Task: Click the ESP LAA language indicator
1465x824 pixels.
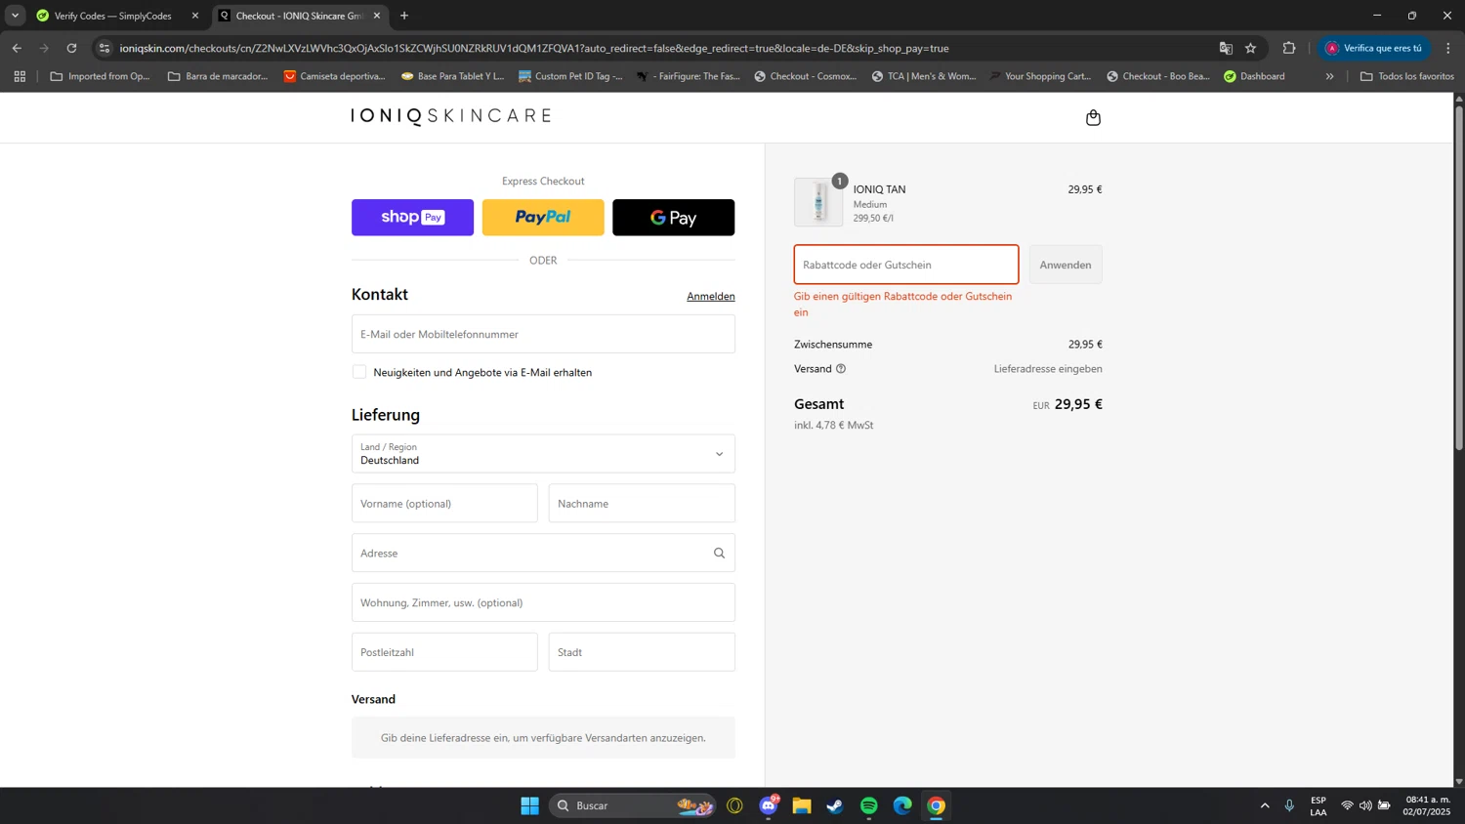Action: pyautogui.click(x=1318, y=805)
